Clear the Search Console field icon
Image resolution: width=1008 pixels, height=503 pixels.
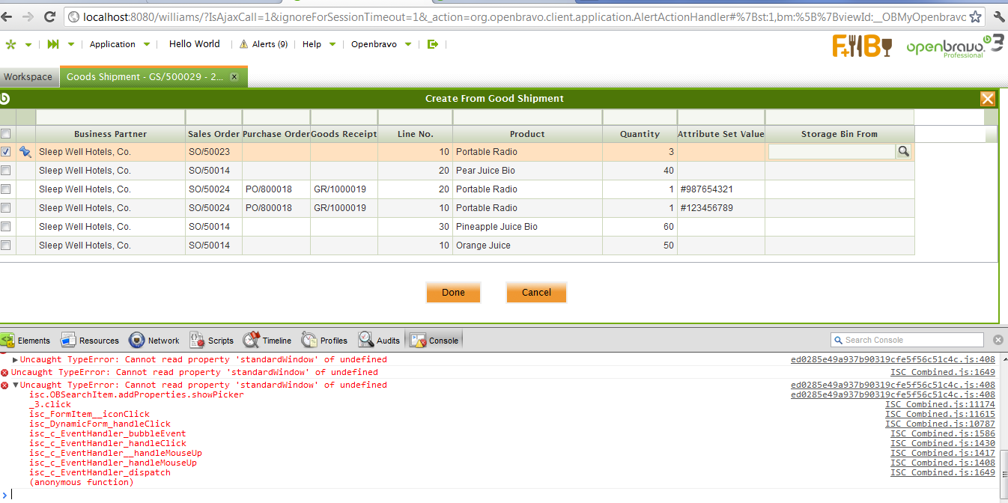coord(997,340)
